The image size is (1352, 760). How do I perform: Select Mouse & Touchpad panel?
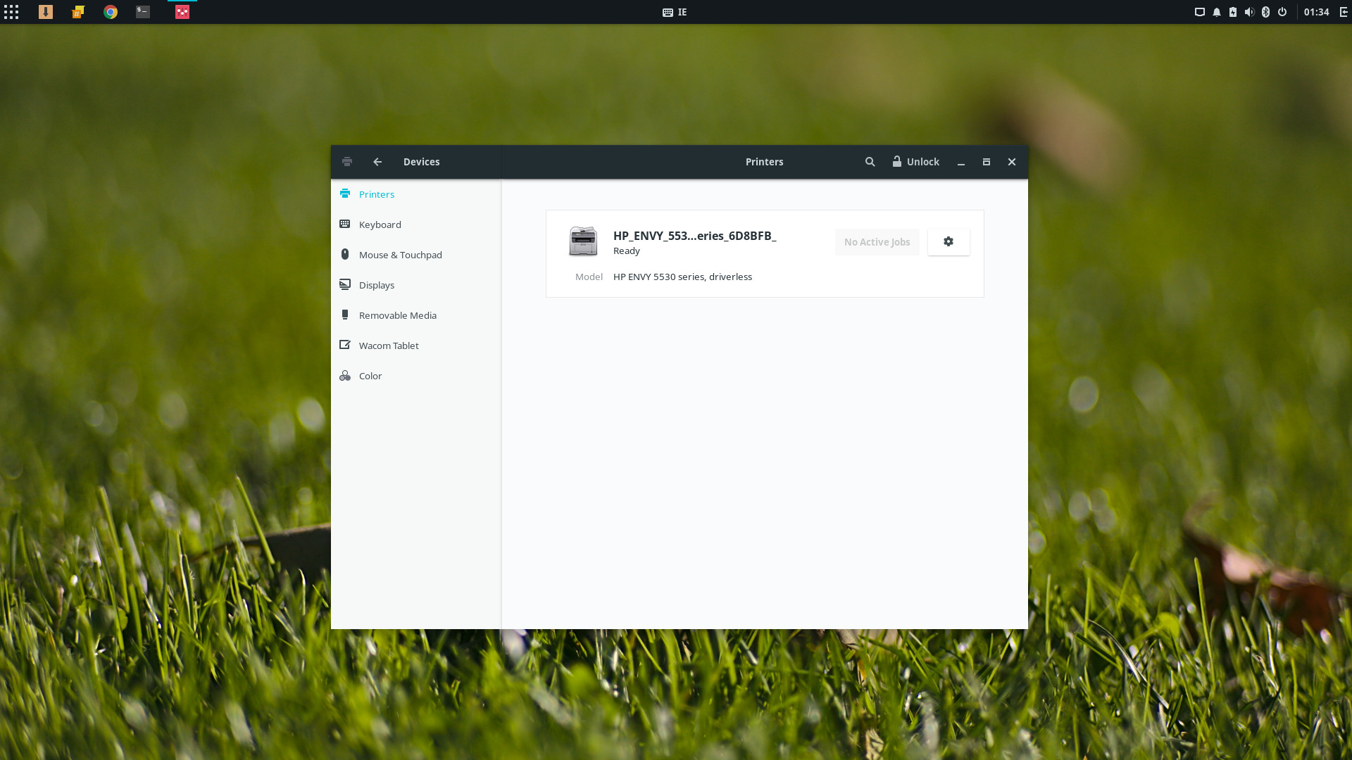(400, 255)
